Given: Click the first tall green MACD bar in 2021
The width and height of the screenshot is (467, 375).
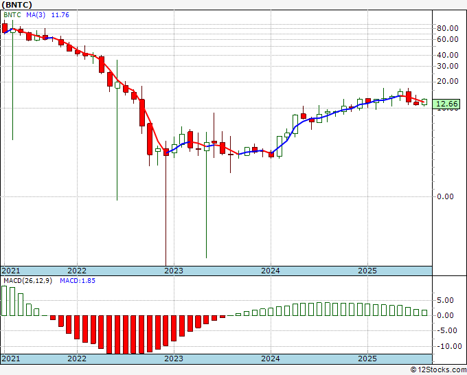Looking at the screenshot, I should 4,301.
